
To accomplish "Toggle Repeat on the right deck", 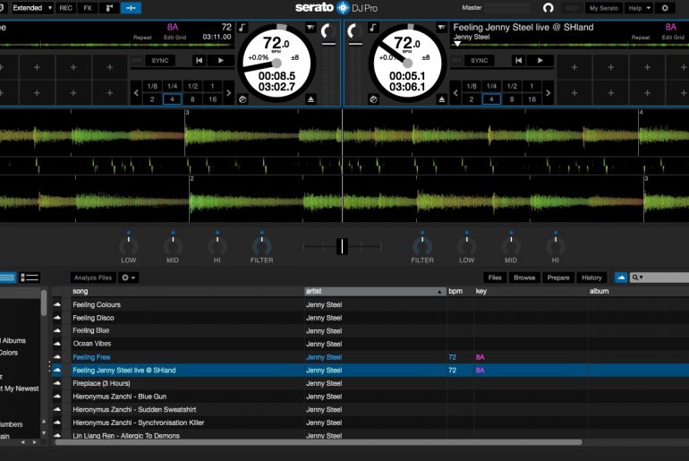I will coord(640,38).
